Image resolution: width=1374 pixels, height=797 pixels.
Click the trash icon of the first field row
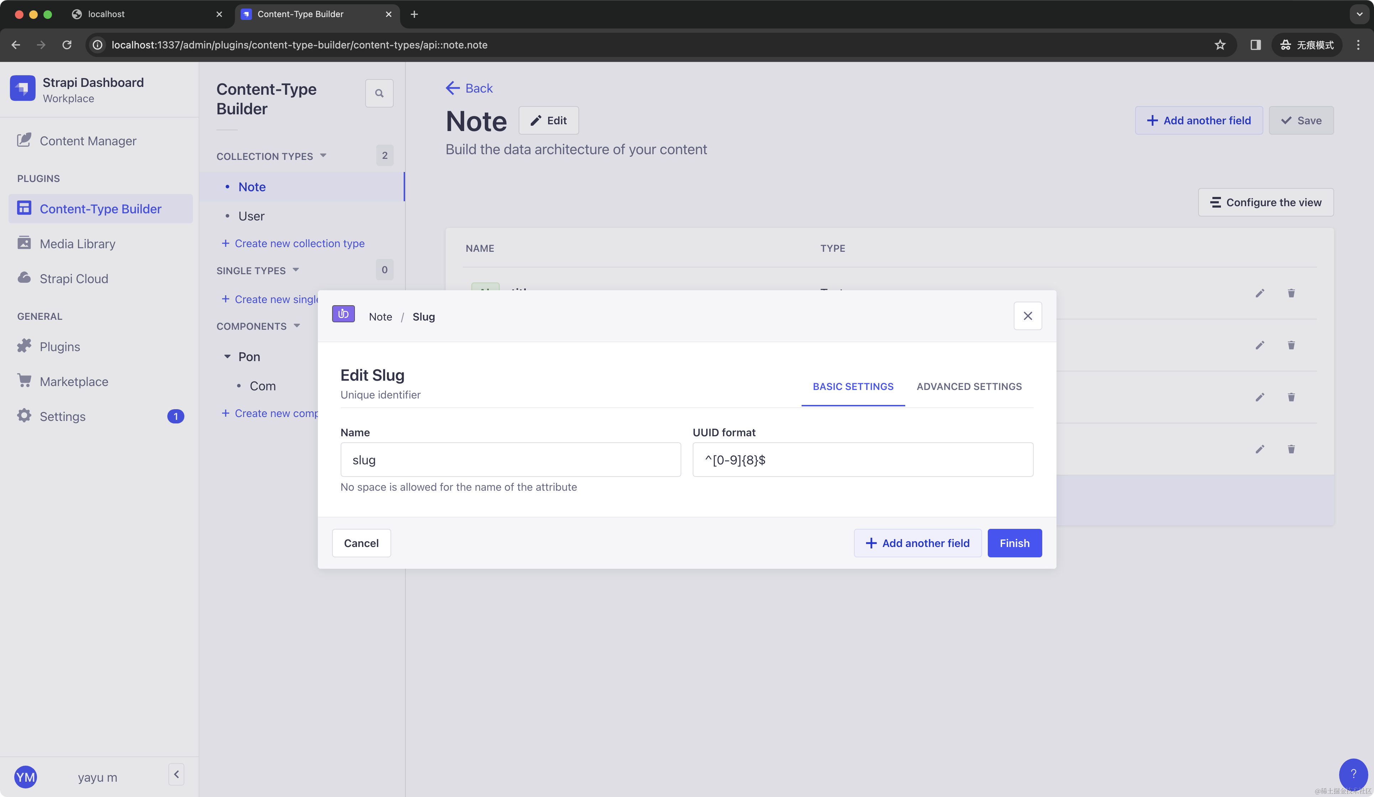click(x=1291, y=293)
